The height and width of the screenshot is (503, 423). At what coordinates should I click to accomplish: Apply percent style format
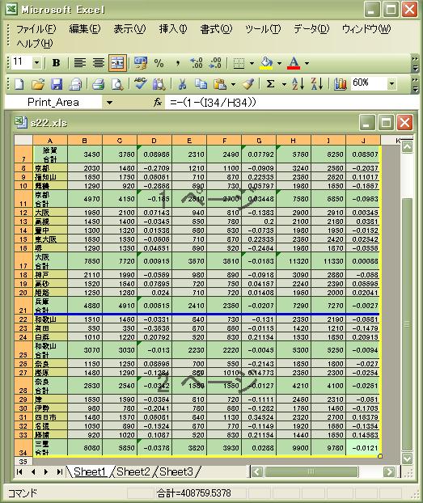(159, 63)
